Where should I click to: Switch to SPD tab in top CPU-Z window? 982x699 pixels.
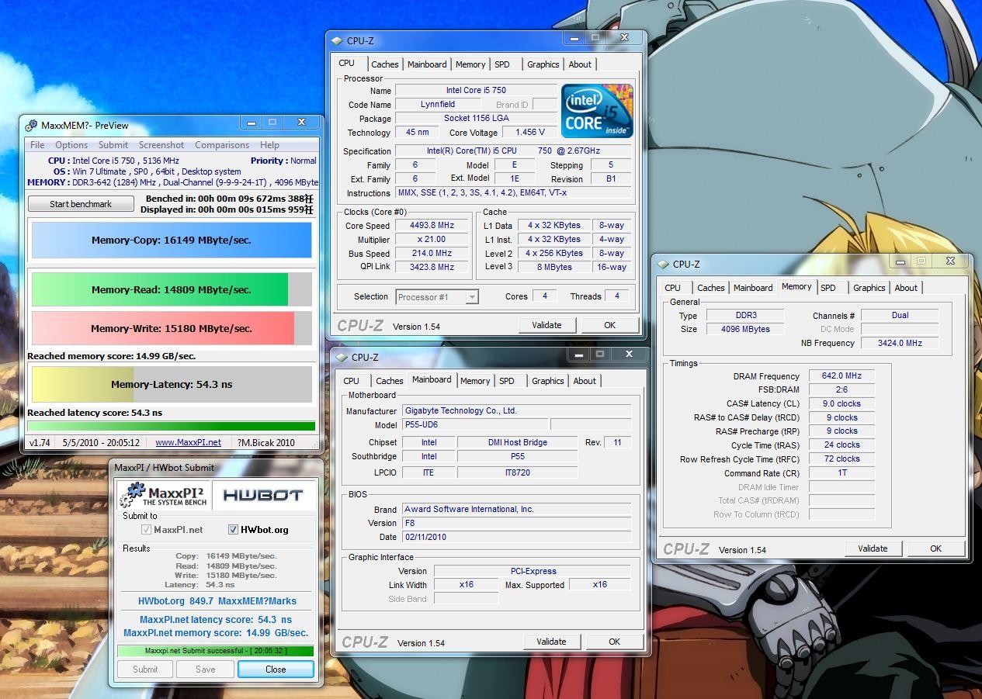click(502, 64)
